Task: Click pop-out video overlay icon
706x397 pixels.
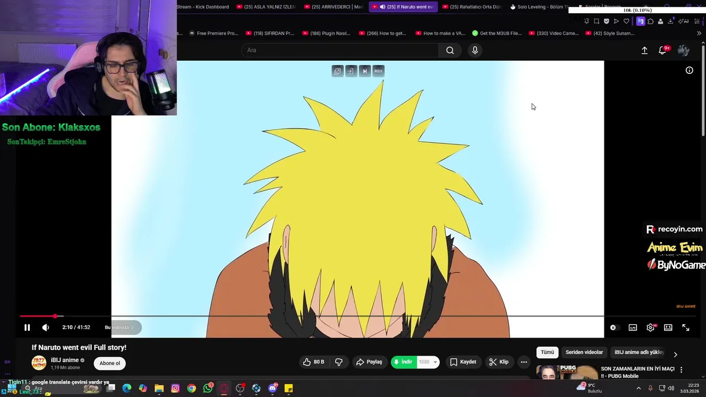Action: point(338,71)
